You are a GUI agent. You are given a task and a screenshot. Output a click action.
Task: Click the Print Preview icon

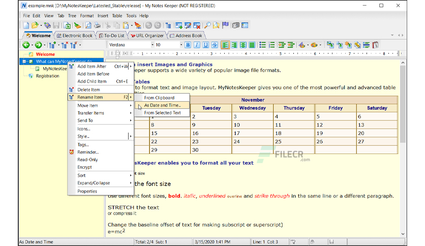88,25
